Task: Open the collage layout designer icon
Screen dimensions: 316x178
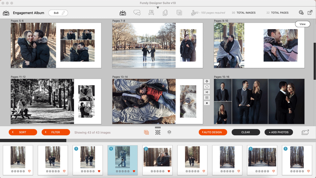Action: [179, 13]
